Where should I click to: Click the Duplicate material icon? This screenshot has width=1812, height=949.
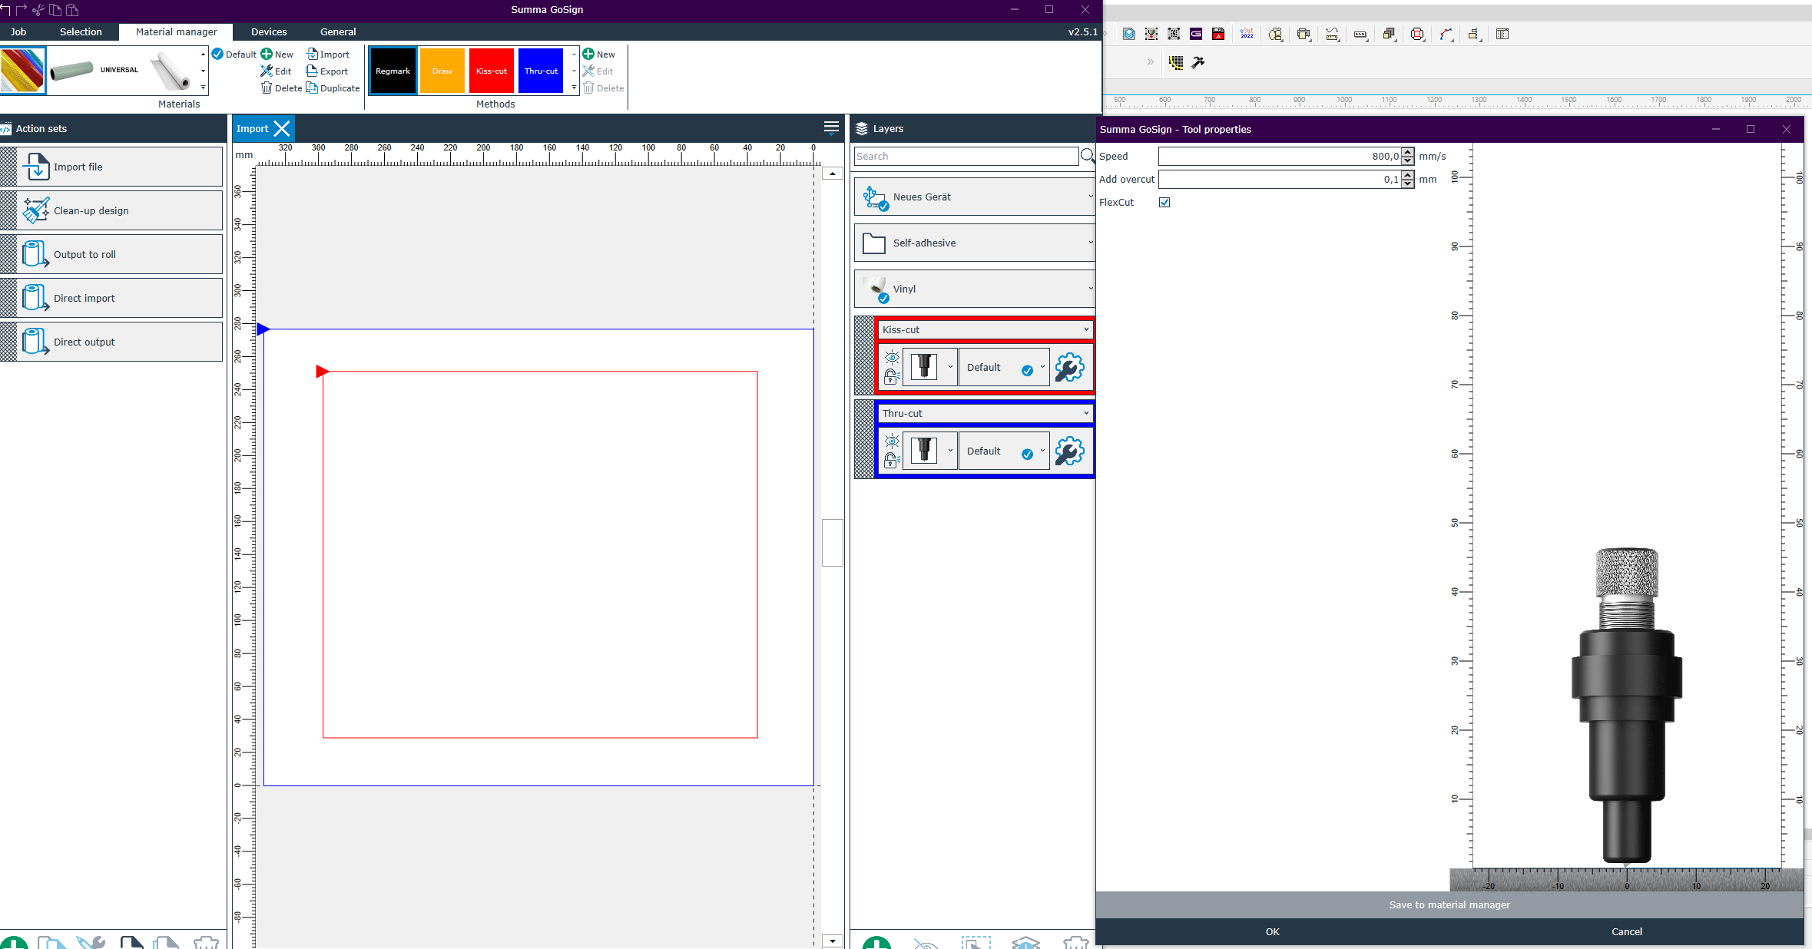click(x=312, y=88)
